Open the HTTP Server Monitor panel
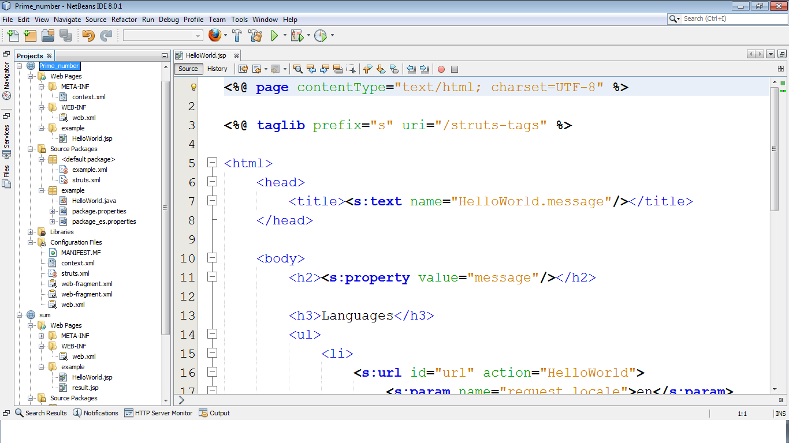 point(158,413)
